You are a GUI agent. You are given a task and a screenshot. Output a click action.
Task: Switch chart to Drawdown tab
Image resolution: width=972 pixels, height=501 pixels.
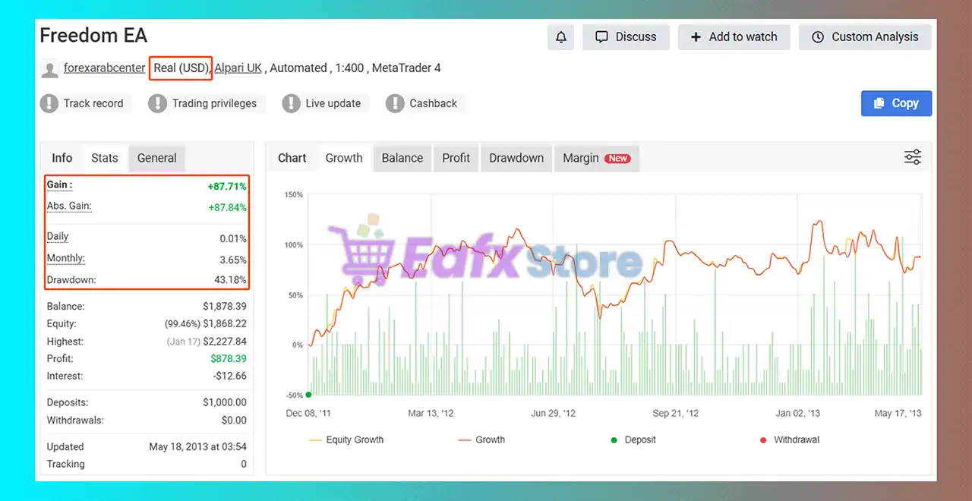(516, 158)
